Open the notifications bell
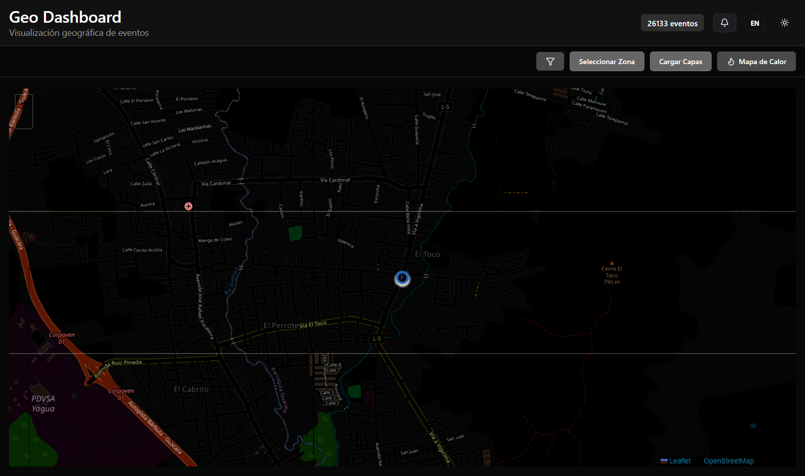Screen dimensions: 805x476 724,23
